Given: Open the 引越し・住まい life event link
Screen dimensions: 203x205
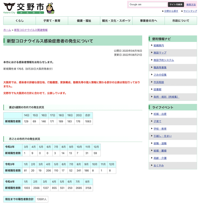Looking at the screenshot, I should 163,136.
